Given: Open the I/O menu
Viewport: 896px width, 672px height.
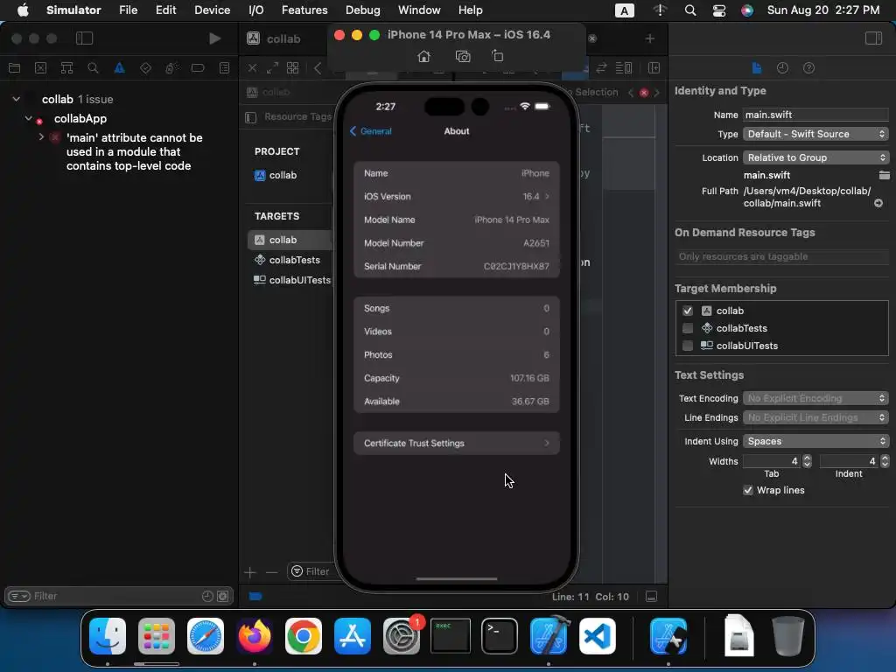Looking at the screenshot, I should [x=256, y=10].
